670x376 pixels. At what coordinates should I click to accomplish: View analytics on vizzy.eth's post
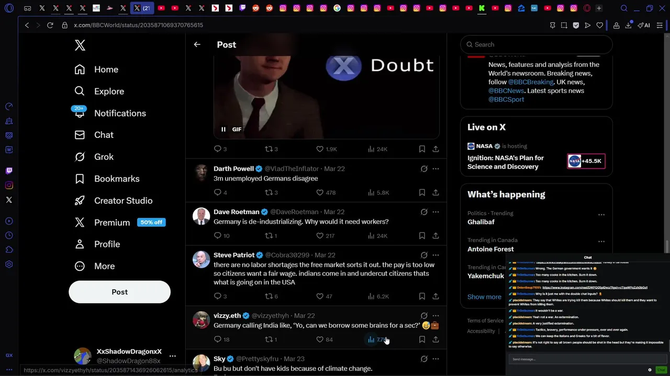(x=378, y=339)
